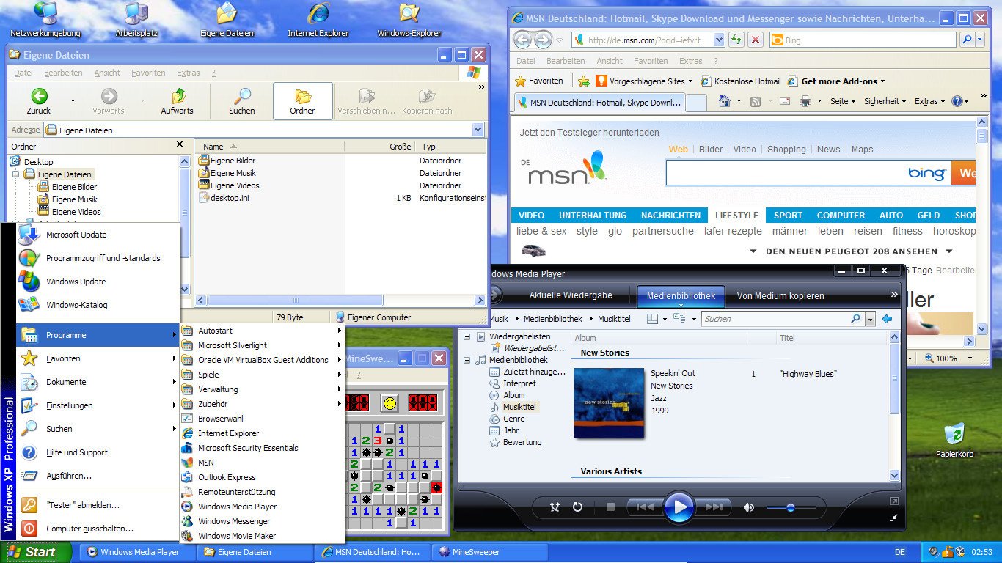
Task: Click the blue back arrow beside Media Player search
Action: (x=887, y=319)
